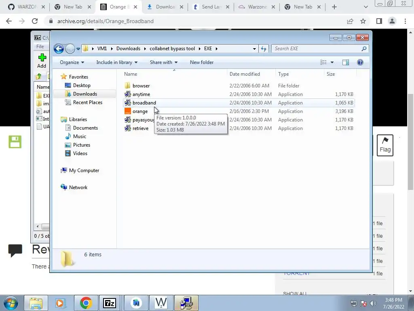414x311 pixels.
Task: Open Chrome from the taskbar
Action: (x=86, y=303)
